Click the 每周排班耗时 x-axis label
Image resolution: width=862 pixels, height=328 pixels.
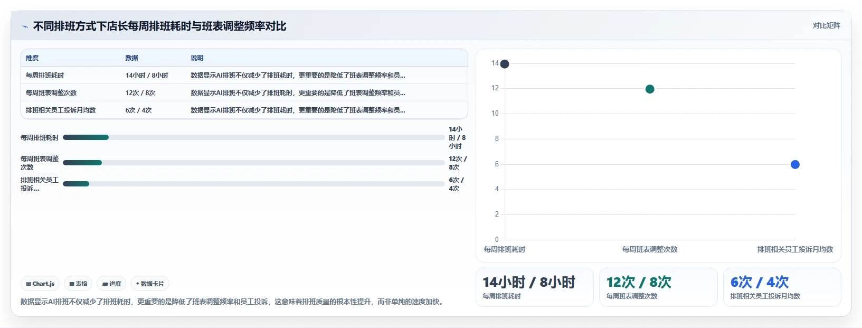[x=504, y=249]
